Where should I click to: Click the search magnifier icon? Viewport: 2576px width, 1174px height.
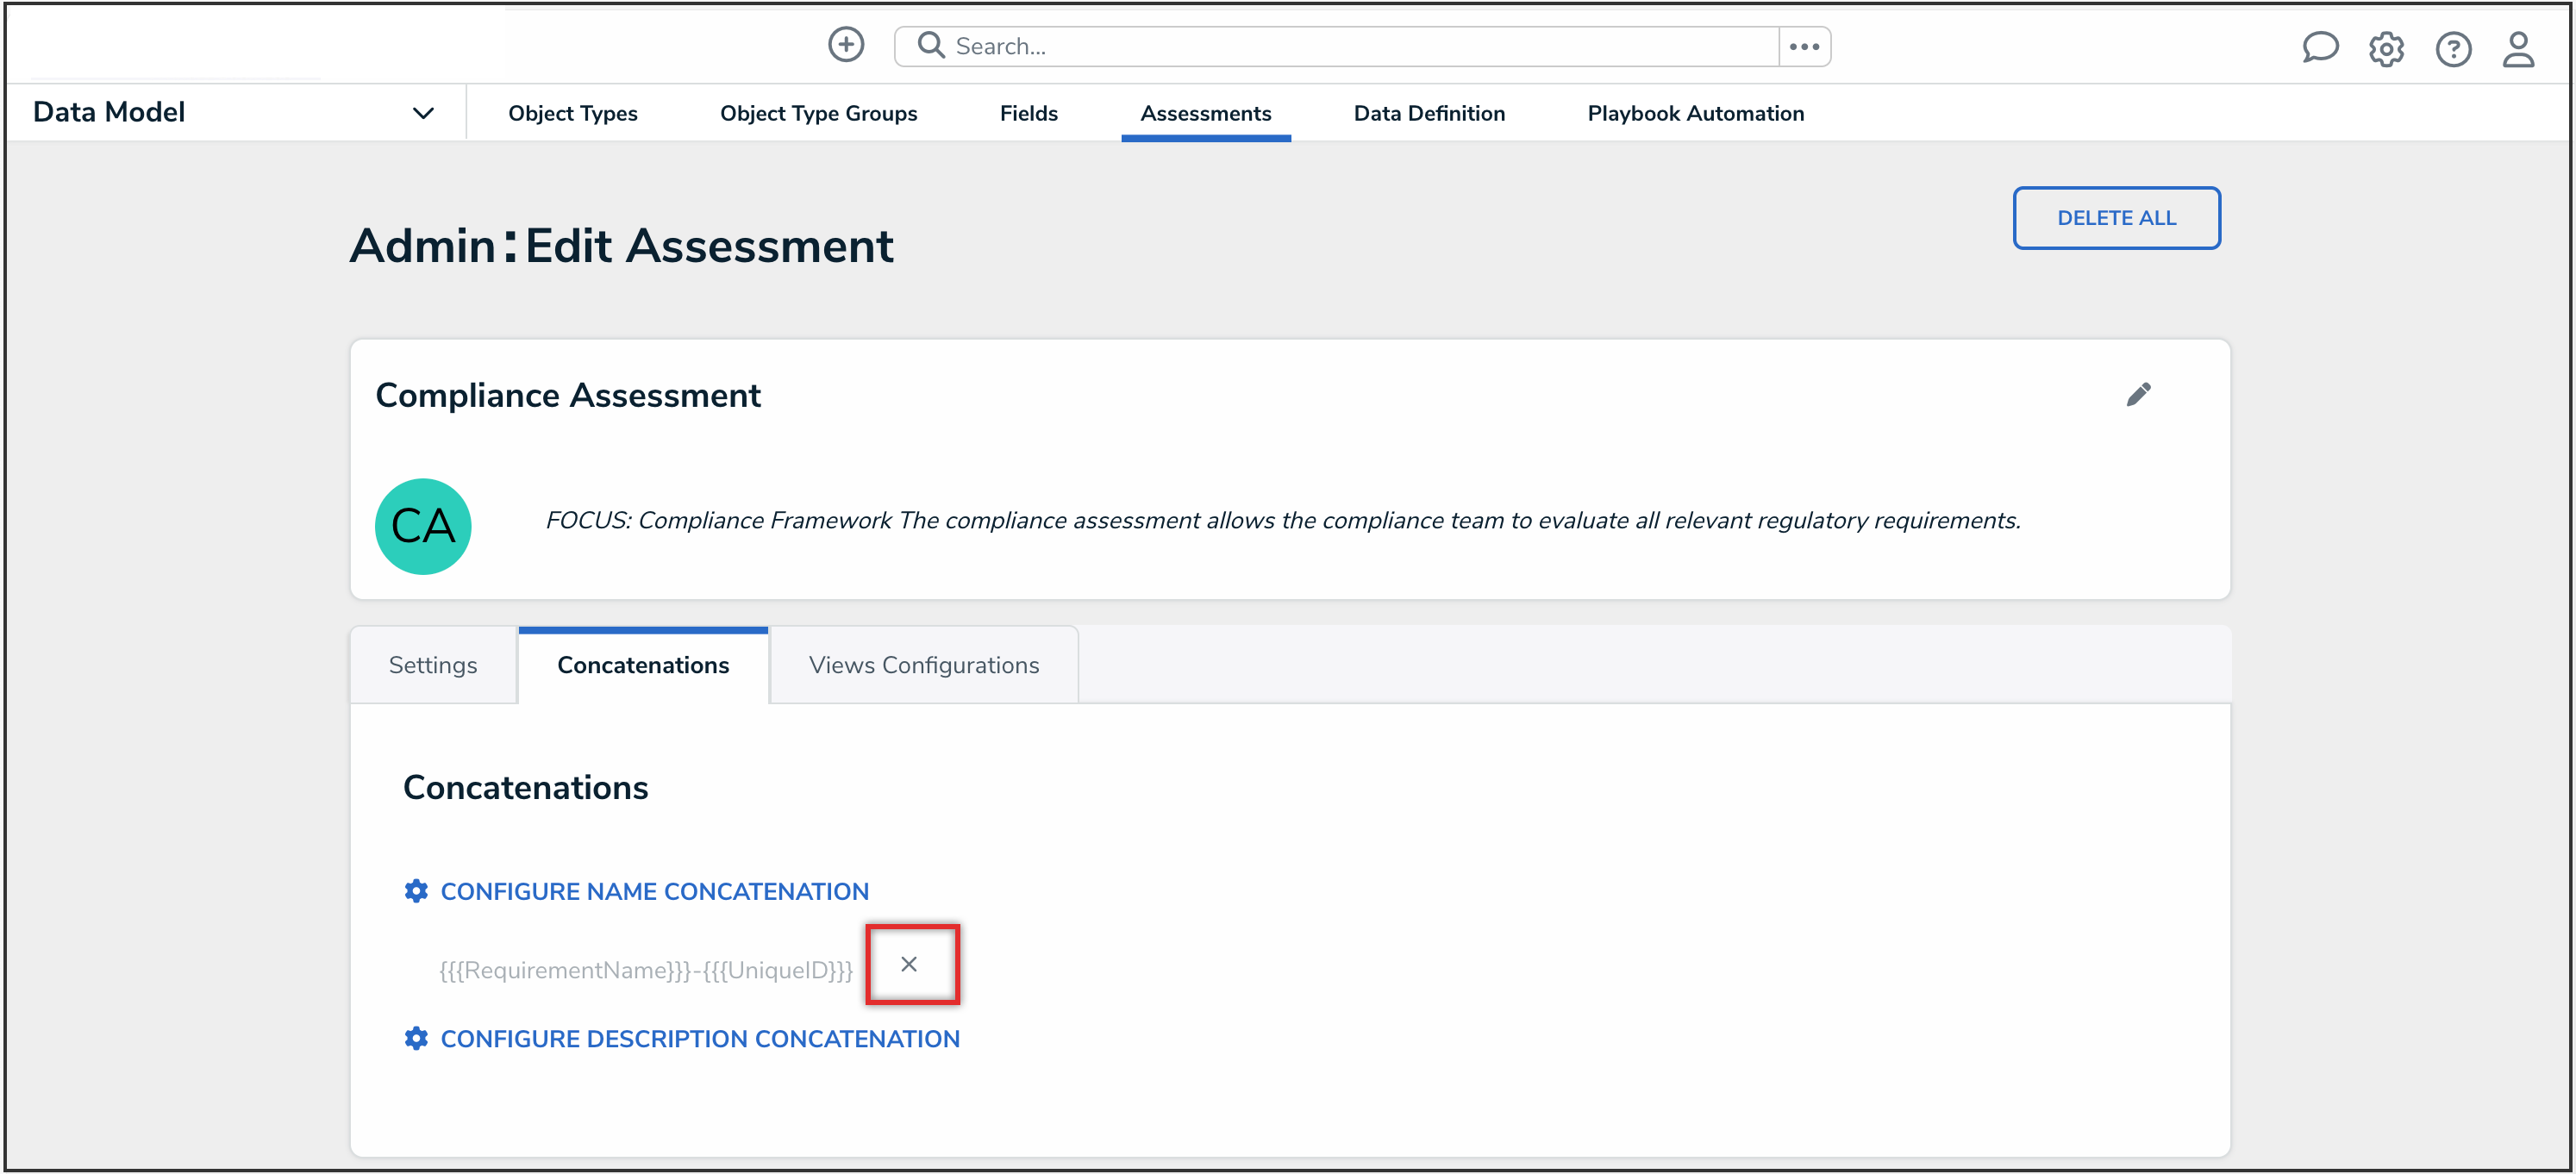(930, 45)
